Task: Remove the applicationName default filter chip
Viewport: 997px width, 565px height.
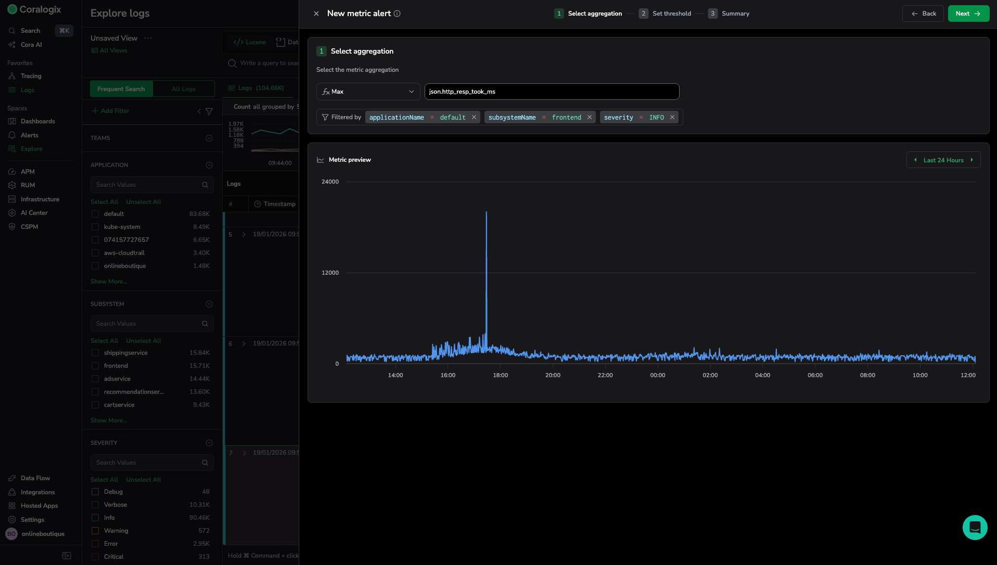Action: point(474,118)
